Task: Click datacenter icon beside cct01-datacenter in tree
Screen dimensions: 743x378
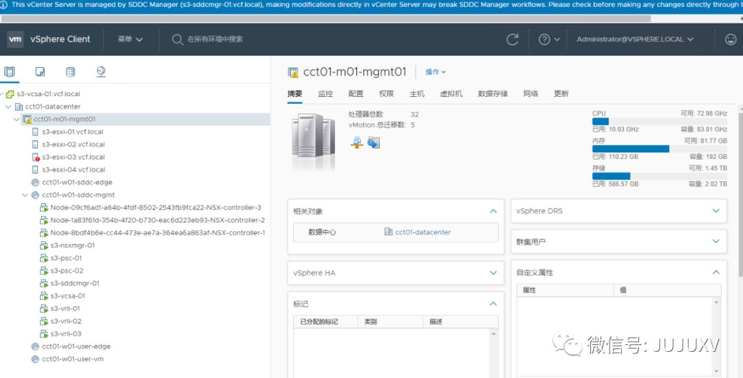Action: pos(19,107)
